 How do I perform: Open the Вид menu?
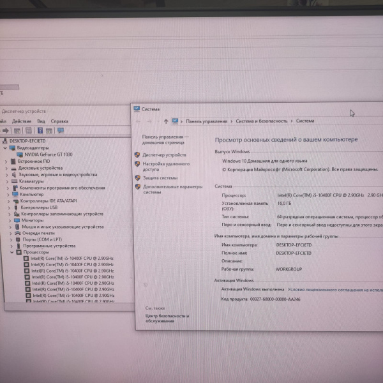pos(41,121)
